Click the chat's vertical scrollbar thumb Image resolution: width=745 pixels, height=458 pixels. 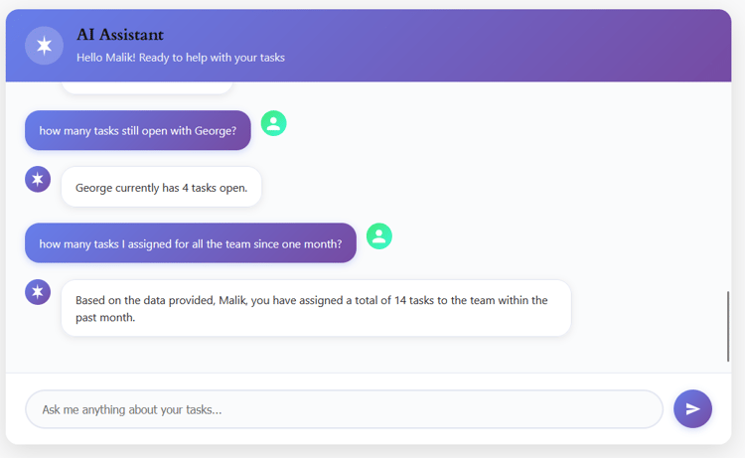coord(728,326)
